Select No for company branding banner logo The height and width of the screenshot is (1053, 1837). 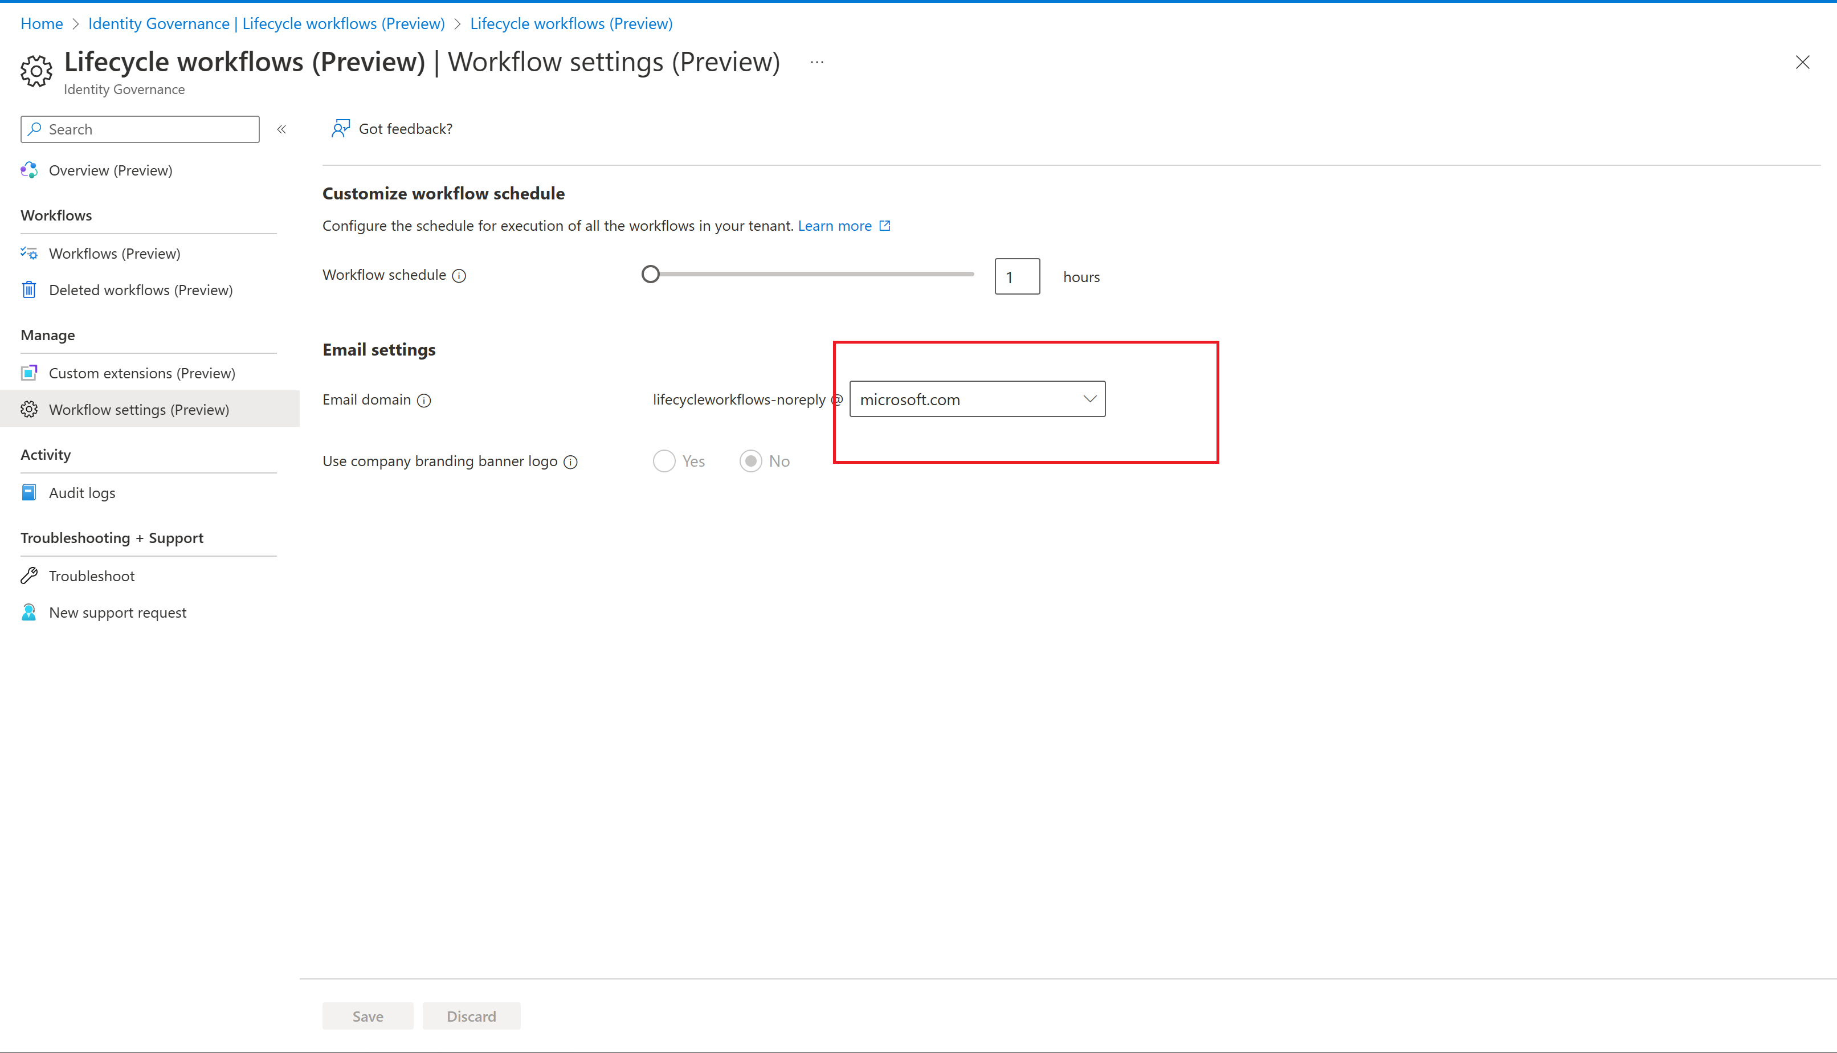click(749, 460)
